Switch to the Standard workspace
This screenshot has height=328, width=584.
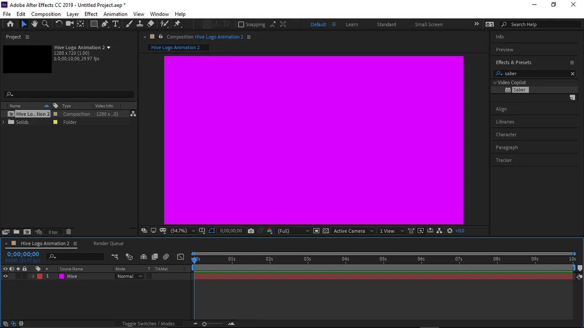(386, 25)
